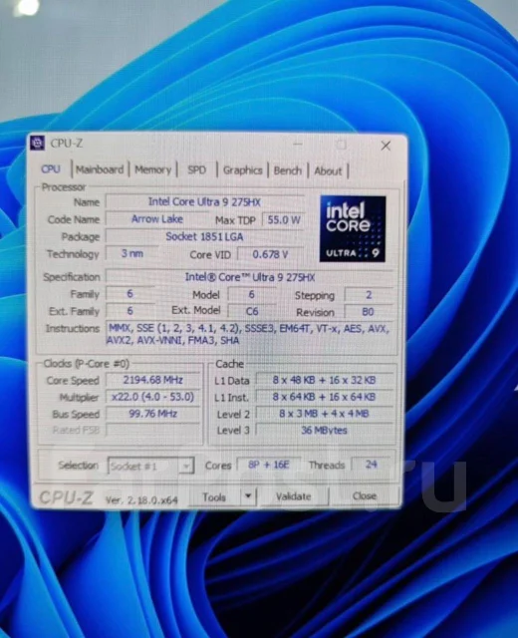Click the Package value 'Socket 1851 LGA'

click(x=204, y=237)
